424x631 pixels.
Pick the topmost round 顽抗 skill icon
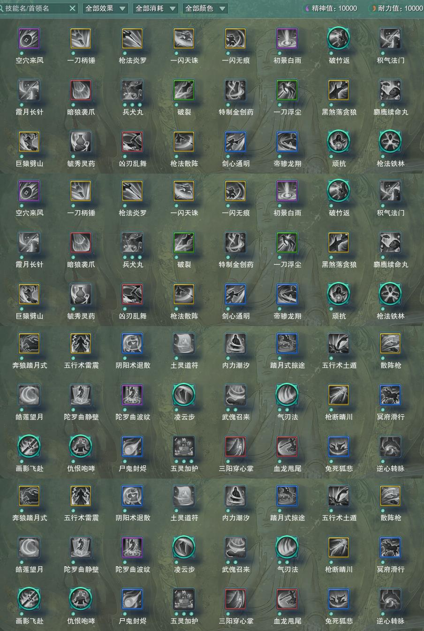click(339, 142)
